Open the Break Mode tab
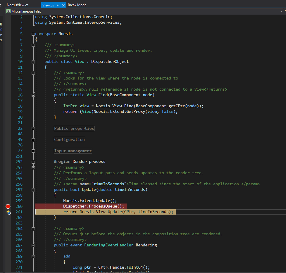The height and width of the screenshot is (273, 286). pos(77,5)
